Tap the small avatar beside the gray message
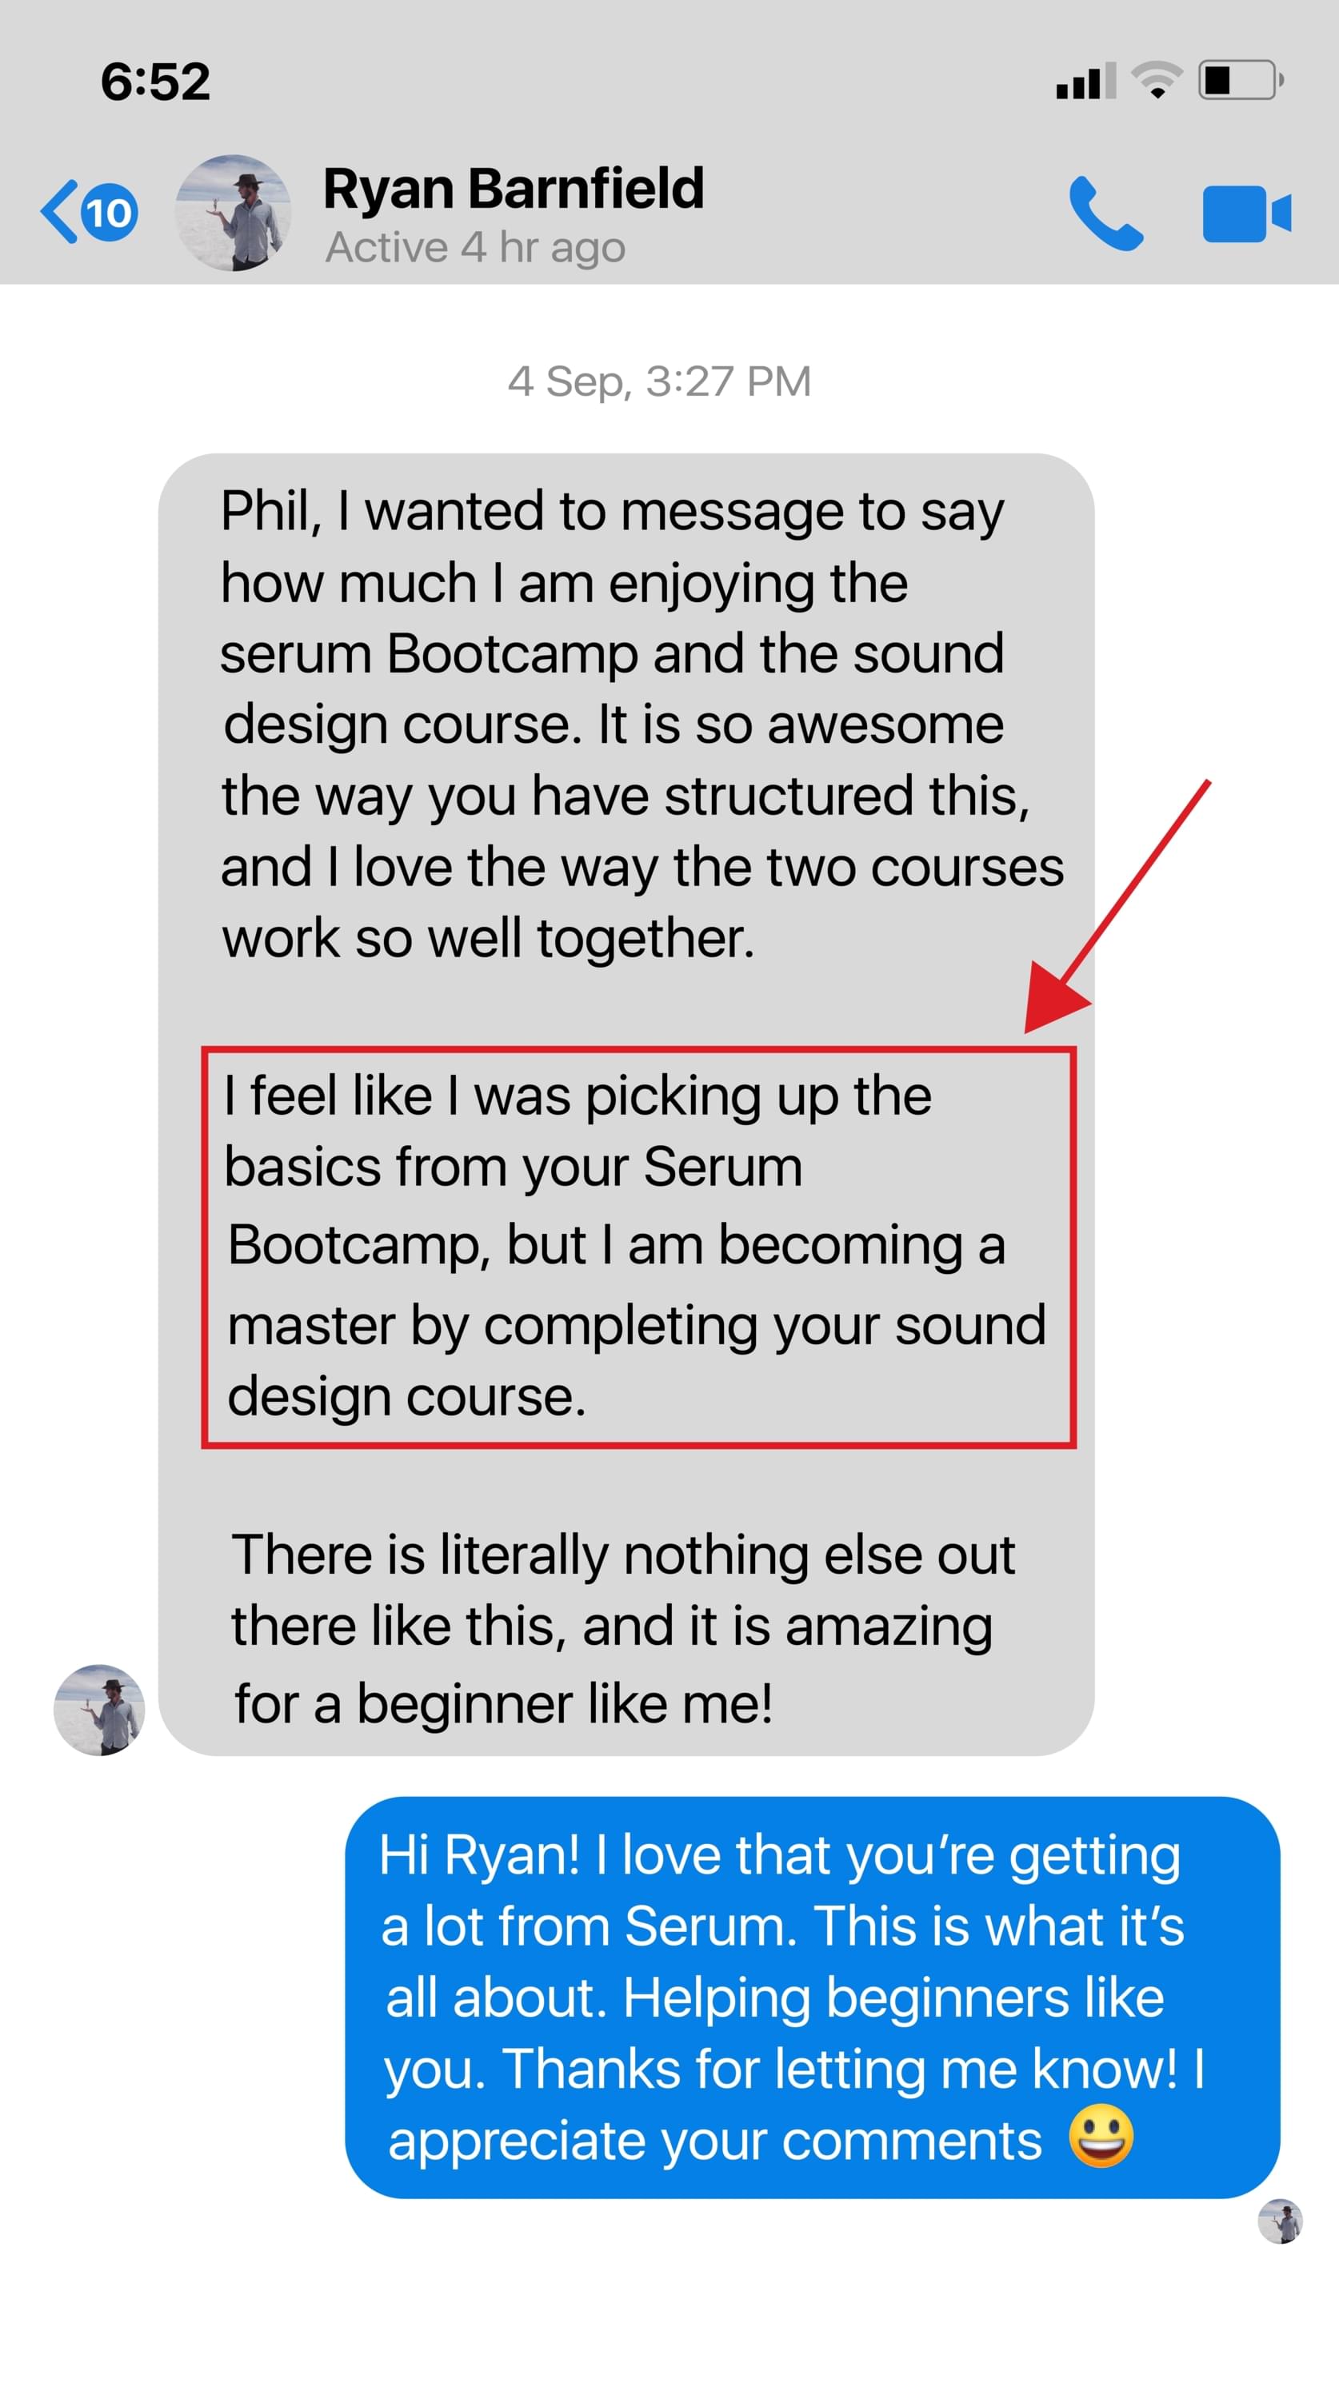 point(98,1710)
